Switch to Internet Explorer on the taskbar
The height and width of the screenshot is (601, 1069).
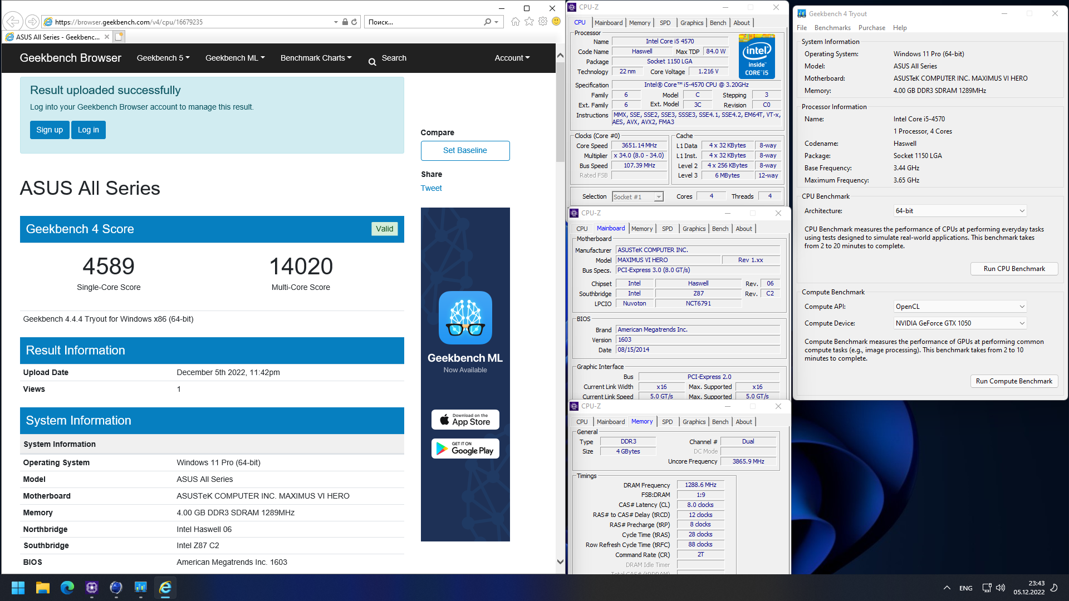(165, 588)
